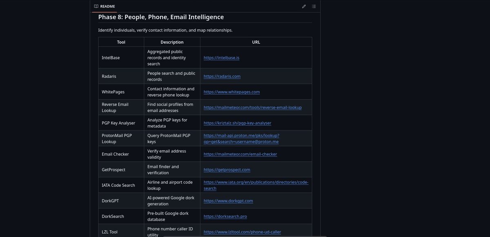
Task: Open the lzltool.com phone-ud-caller link
Action: tap(242, 232)
